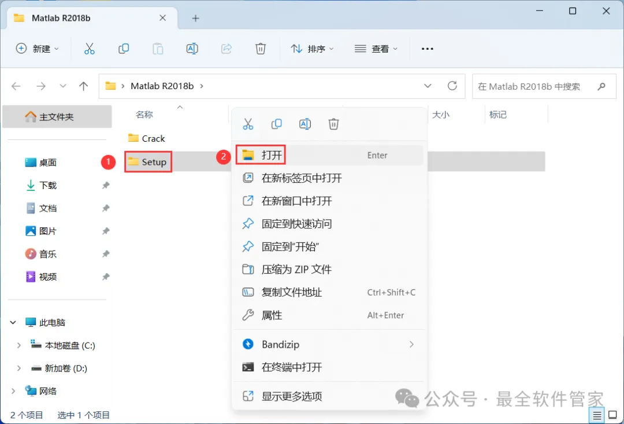
Task: Click the toolbar Paste clipboard icon
Action: [x=158, y=49]
